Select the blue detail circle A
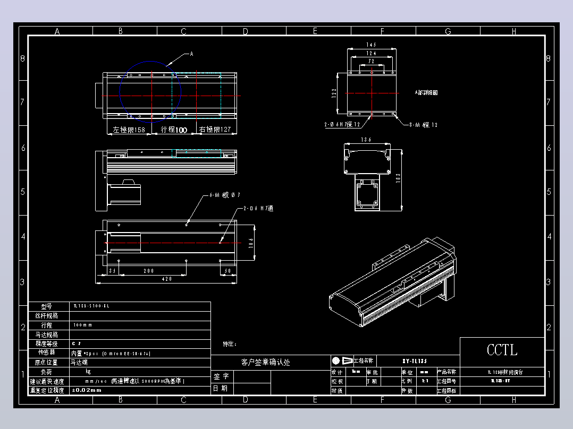The image size is (573, 429). [x=150, y=92]
